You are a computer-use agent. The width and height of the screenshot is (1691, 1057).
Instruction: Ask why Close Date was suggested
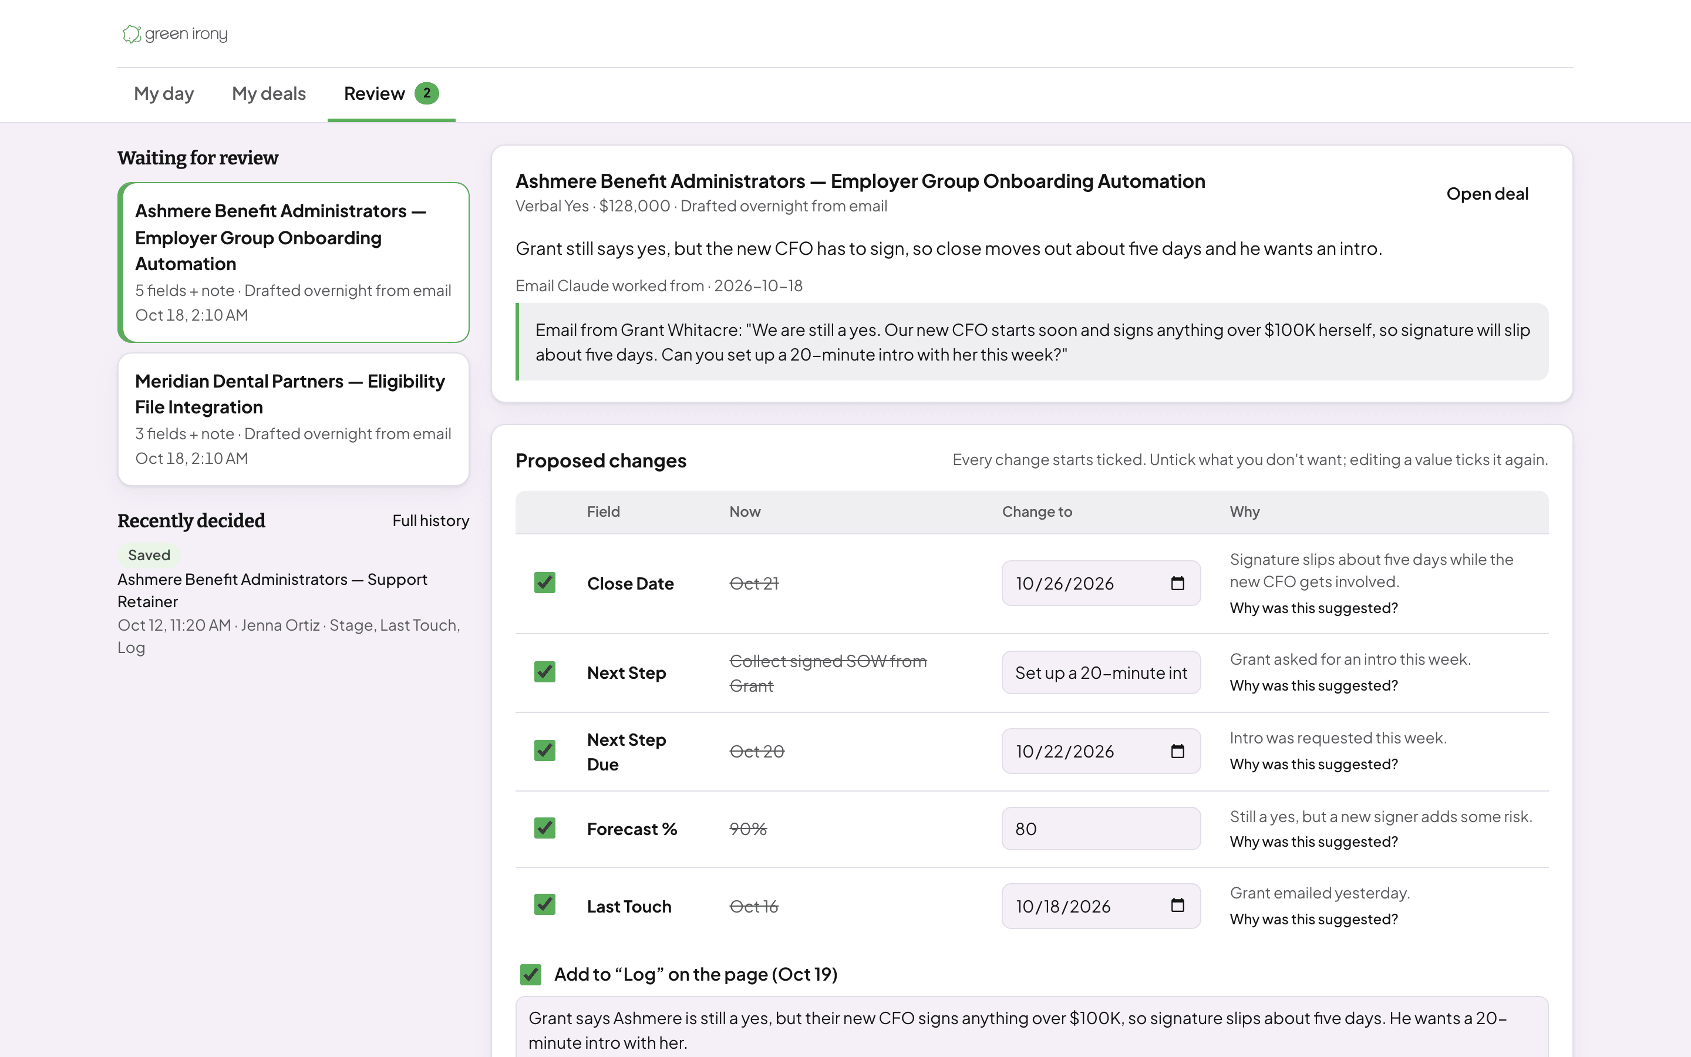coord(1313,608)
